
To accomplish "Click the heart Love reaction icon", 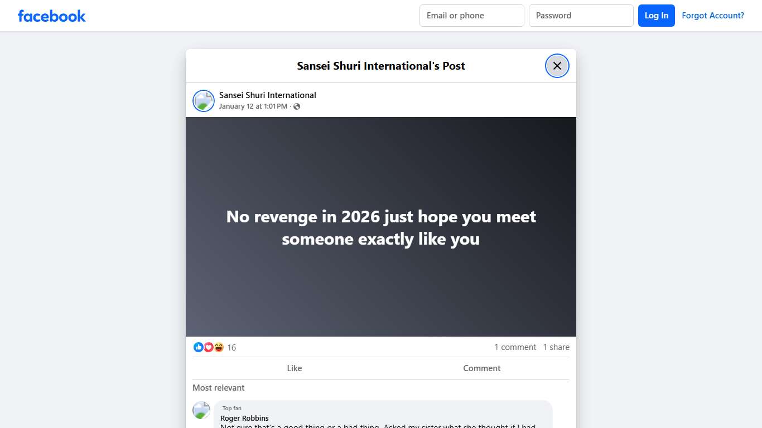I will click(x=209, y=347).
